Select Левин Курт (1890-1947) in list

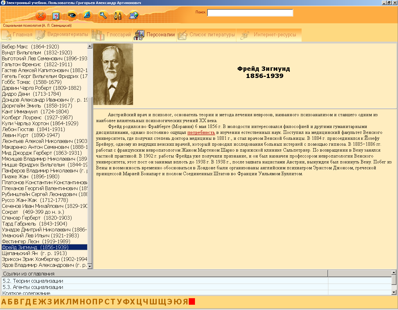pos(44,135)
